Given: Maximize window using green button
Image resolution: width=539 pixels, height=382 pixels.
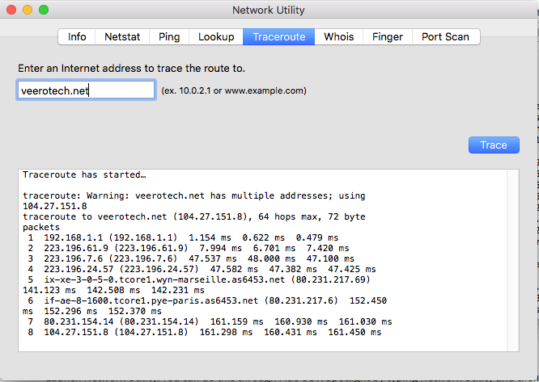Looking at the screenshot, I should click(44, 10).
